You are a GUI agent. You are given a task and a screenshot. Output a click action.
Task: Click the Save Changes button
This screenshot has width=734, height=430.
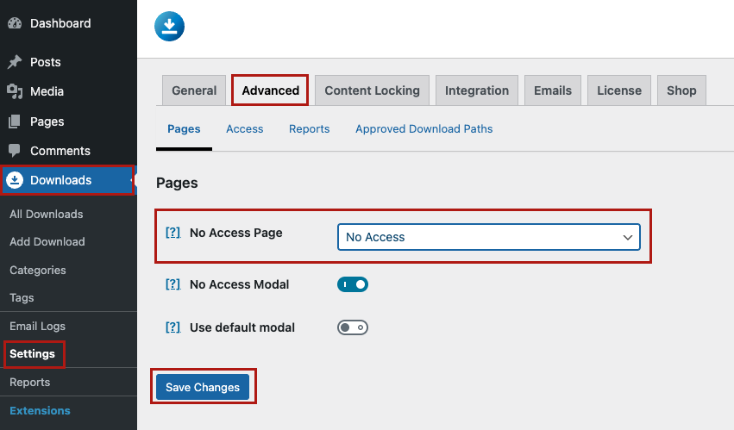(203, 387)
